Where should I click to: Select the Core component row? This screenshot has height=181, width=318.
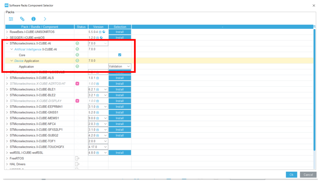[159, 55]
